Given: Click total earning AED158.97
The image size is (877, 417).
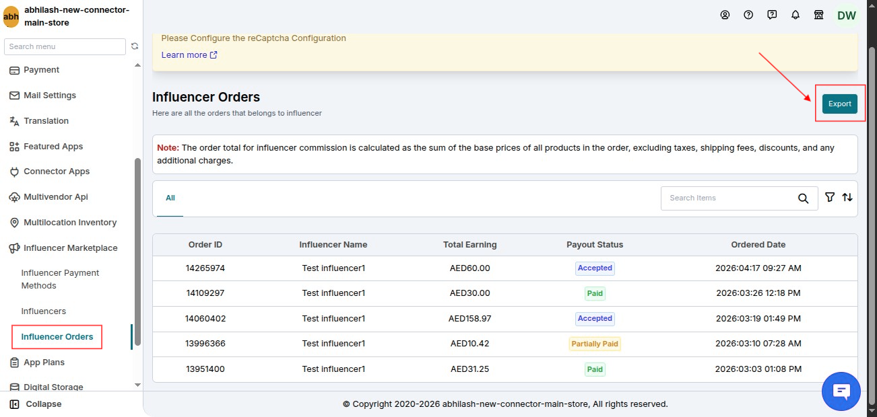Looking at the screenshot, I should tap(470, 319).
